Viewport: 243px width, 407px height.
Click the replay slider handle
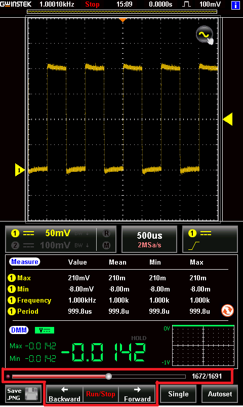(109, 376)
